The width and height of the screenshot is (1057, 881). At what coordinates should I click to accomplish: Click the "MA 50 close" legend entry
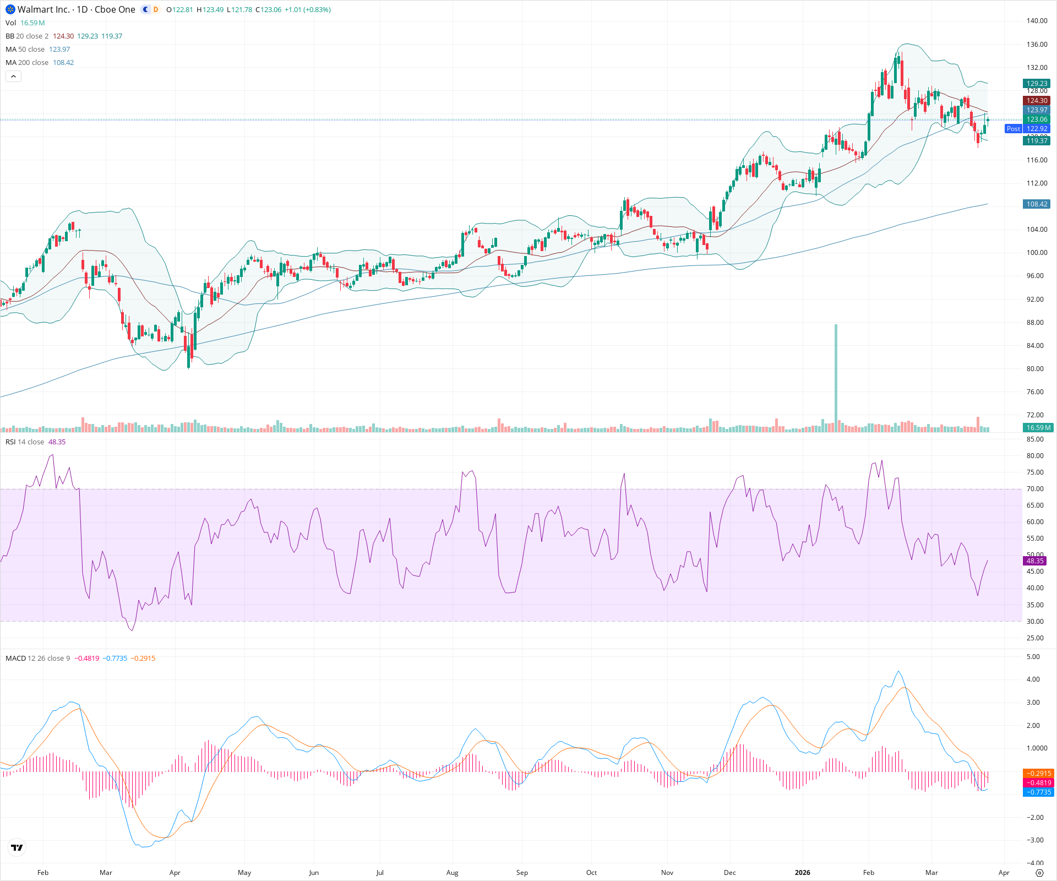(24, 49)
